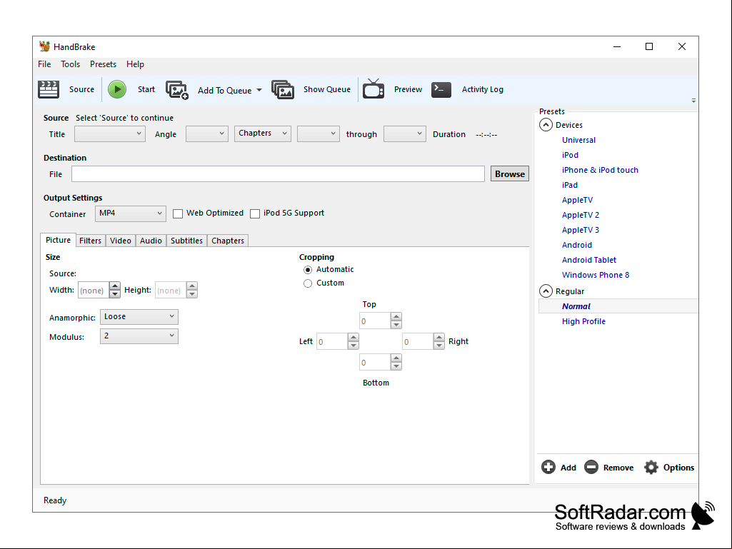This screenshot has height=549, width=732.
Task: Switch to the Audio tab
Action: click(x=151, y=241)
